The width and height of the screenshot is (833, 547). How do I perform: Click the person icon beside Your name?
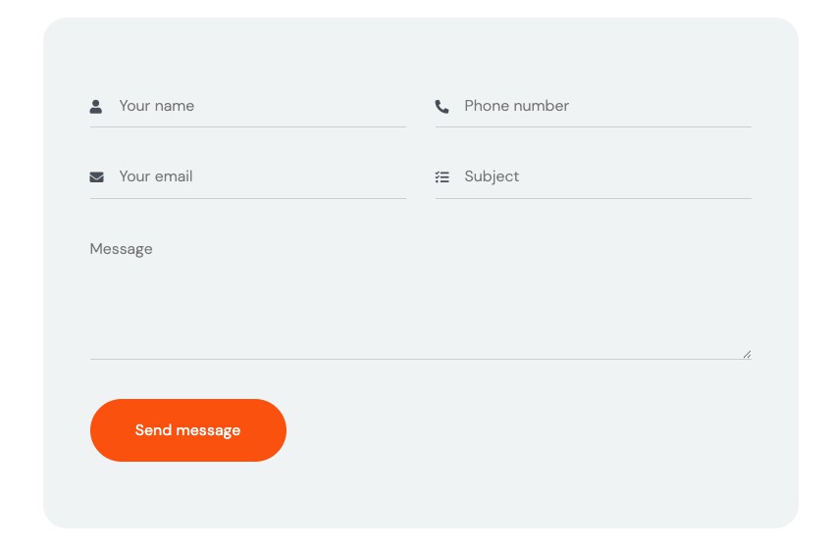[96, 106]
